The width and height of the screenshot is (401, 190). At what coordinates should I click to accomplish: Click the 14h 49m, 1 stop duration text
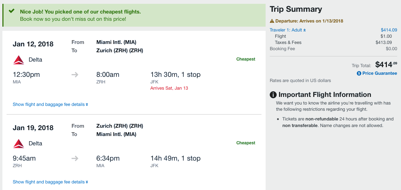point(175,159)
